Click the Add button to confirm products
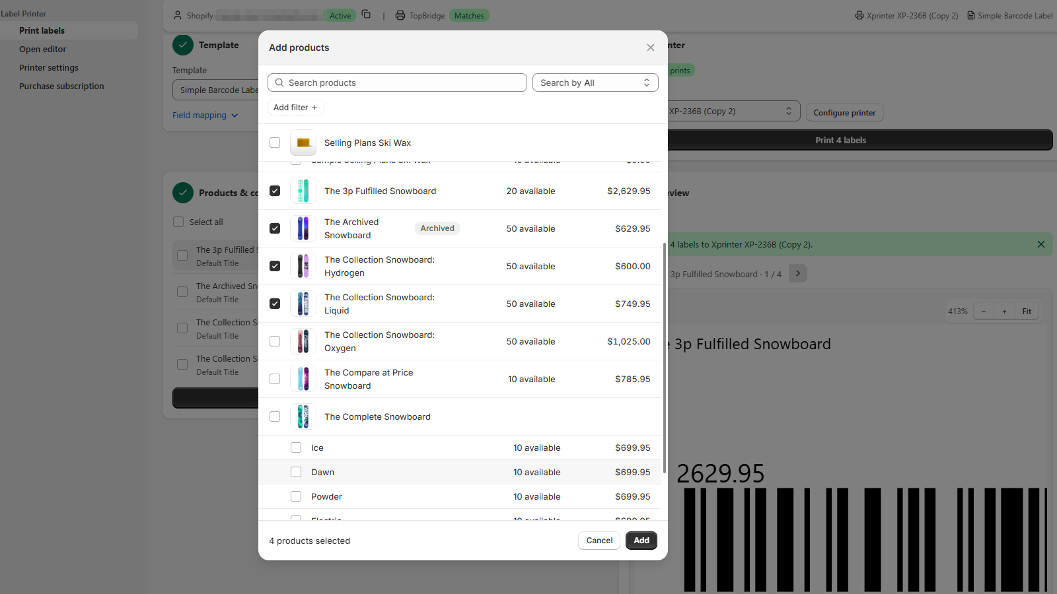The height and width of the screenshot is (594, 1057). [641, 541]
